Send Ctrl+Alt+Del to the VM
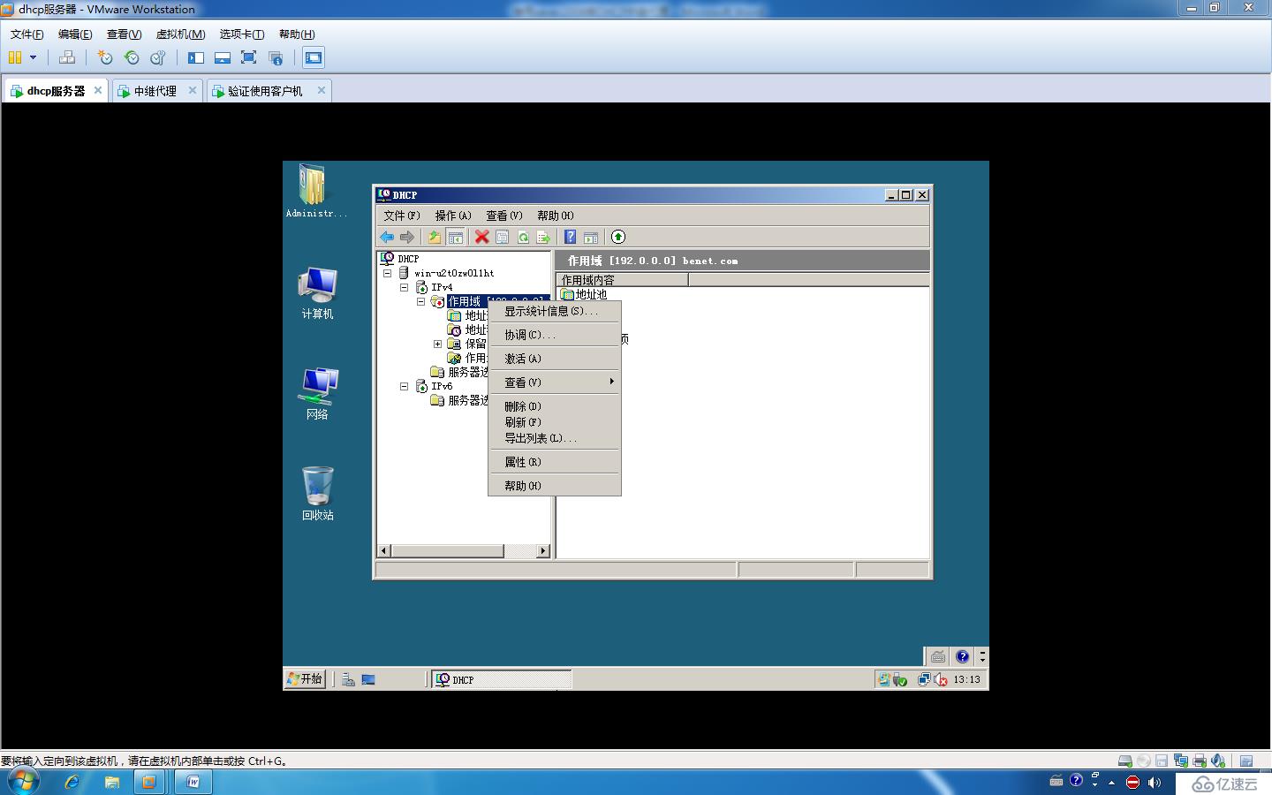Screen dimensions: 1272x795 (x=67, y=57)
